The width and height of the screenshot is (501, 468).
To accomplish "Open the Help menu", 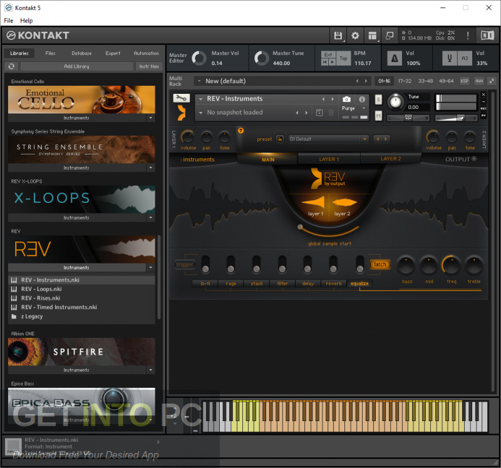I will 26,21.
